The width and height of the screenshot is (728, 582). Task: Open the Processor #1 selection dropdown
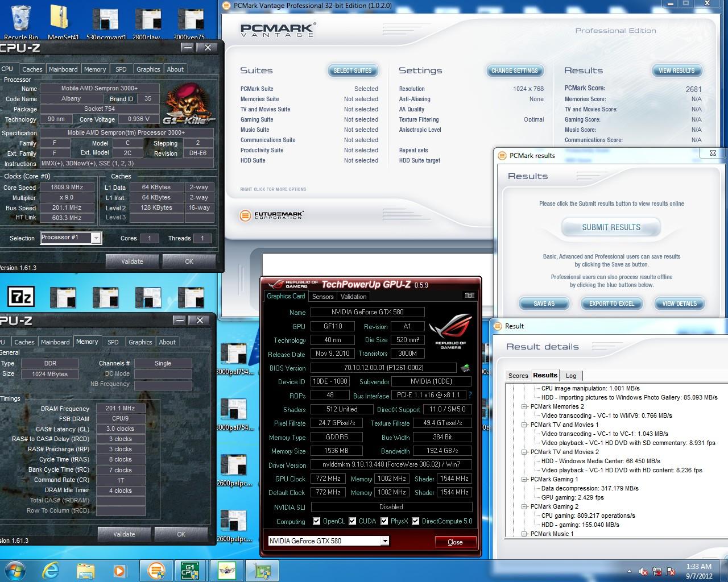(x=96, y=238)
